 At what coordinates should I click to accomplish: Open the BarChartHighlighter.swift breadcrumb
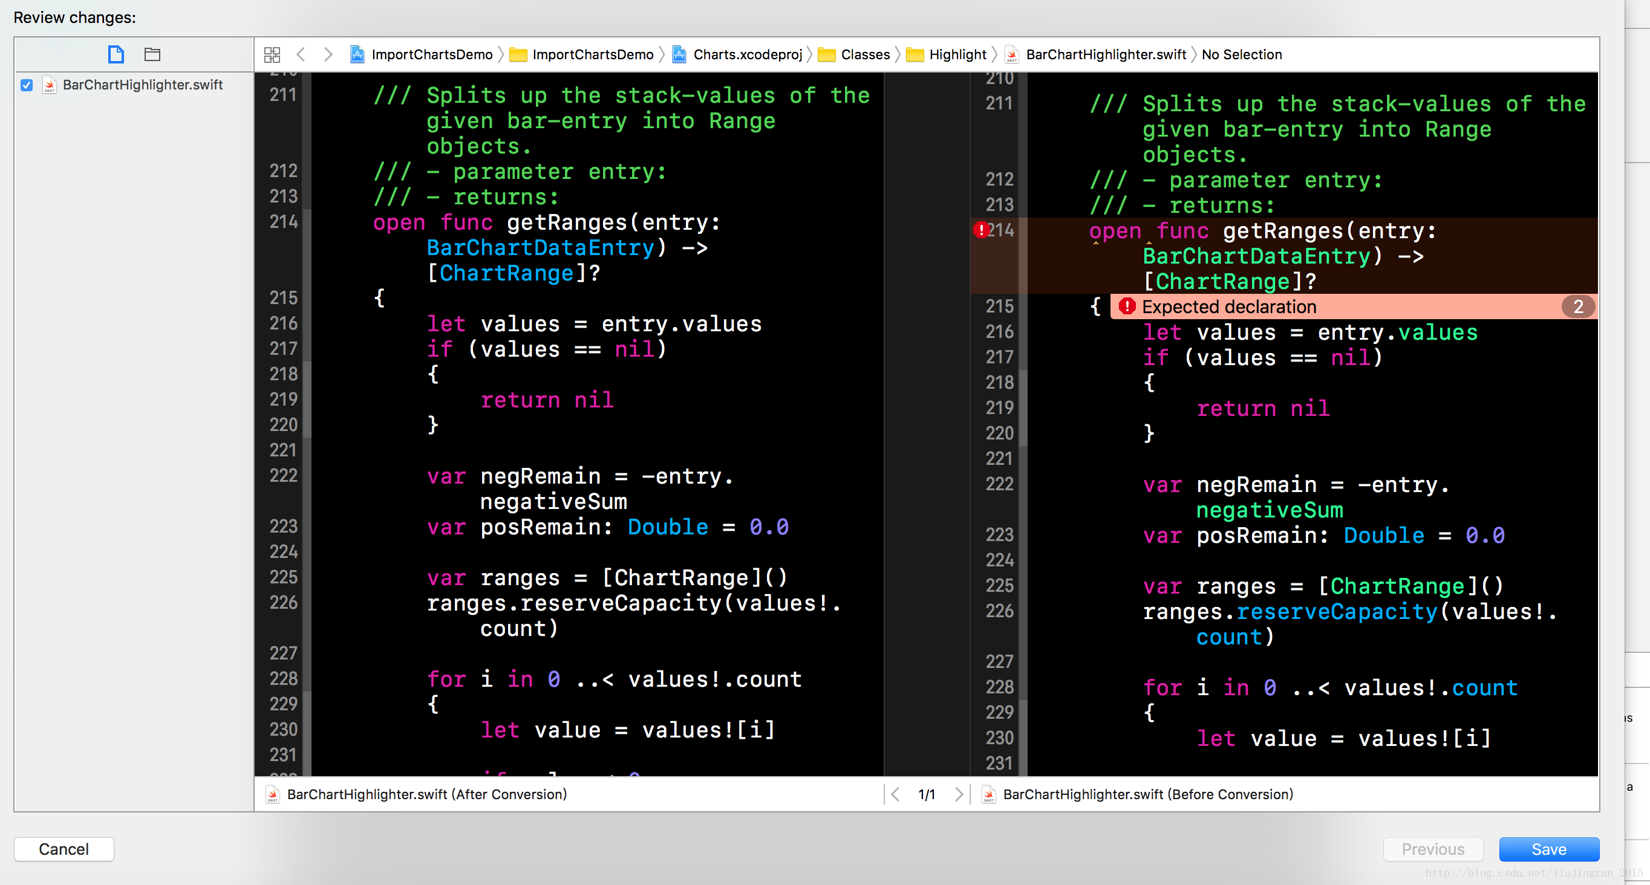click(1095, 54)
